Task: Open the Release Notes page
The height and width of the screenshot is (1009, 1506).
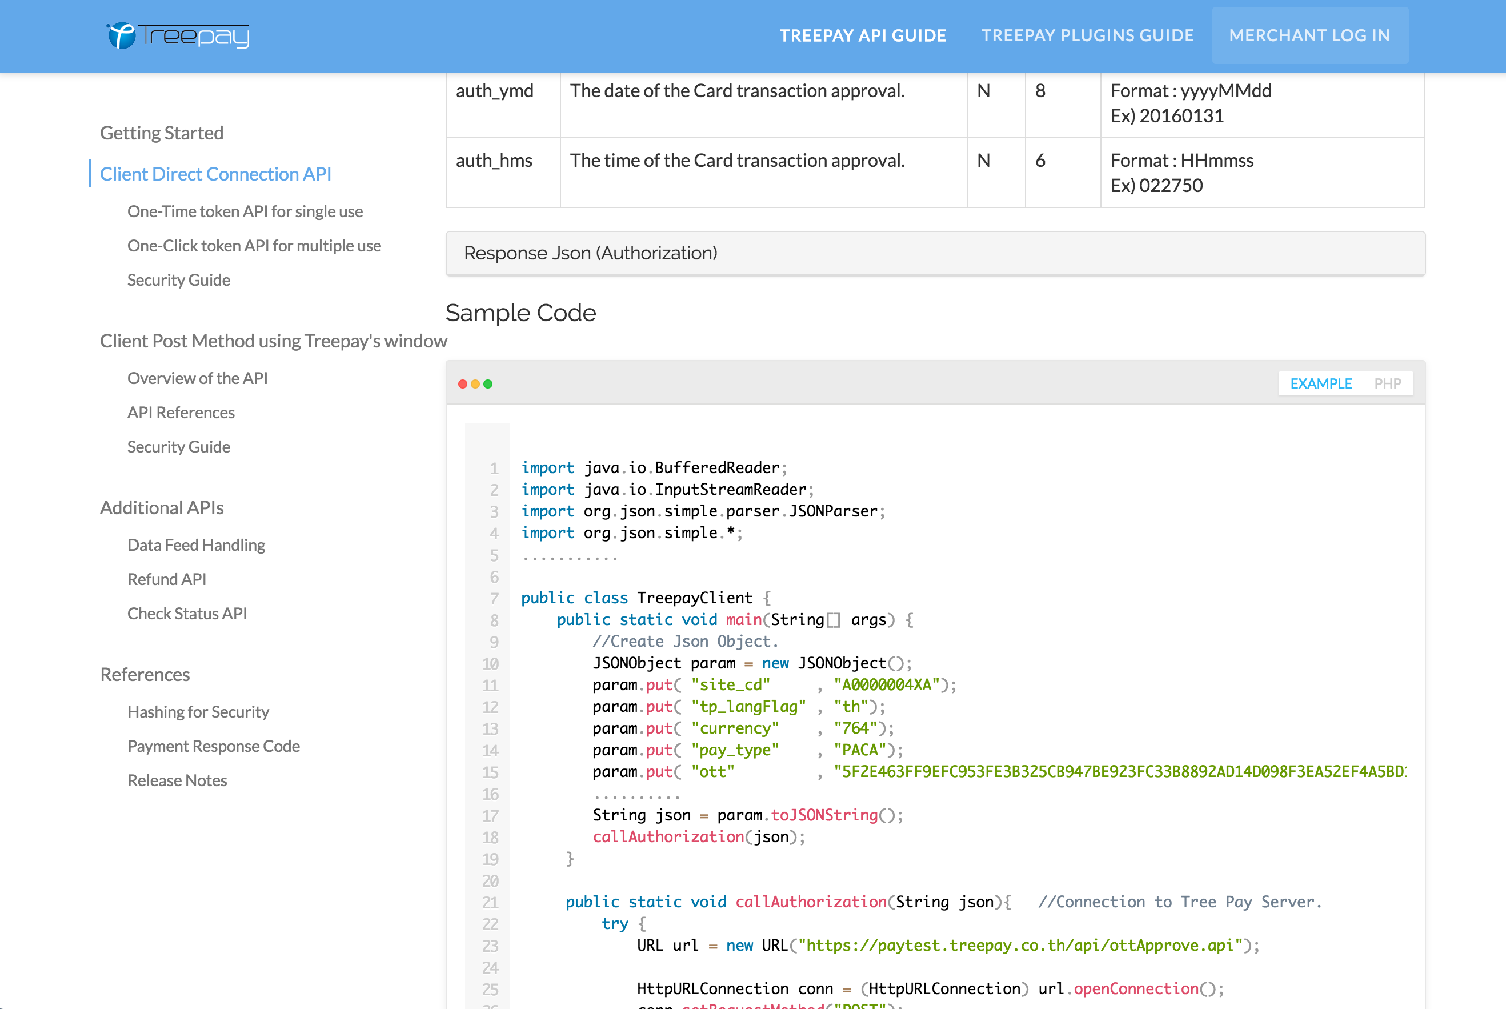Action: point(177,779)
